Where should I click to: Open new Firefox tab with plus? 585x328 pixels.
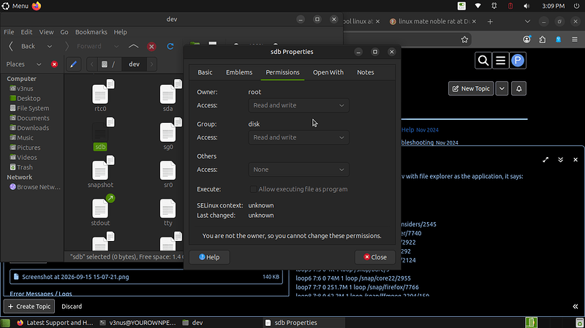pyautogui.click(x=490, y=22)
